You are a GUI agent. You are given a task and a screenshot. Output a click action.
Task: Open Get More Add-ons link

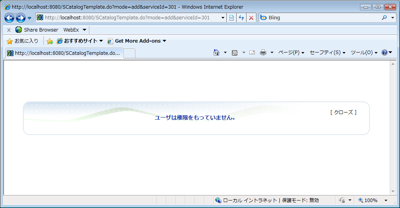(137, 41)
